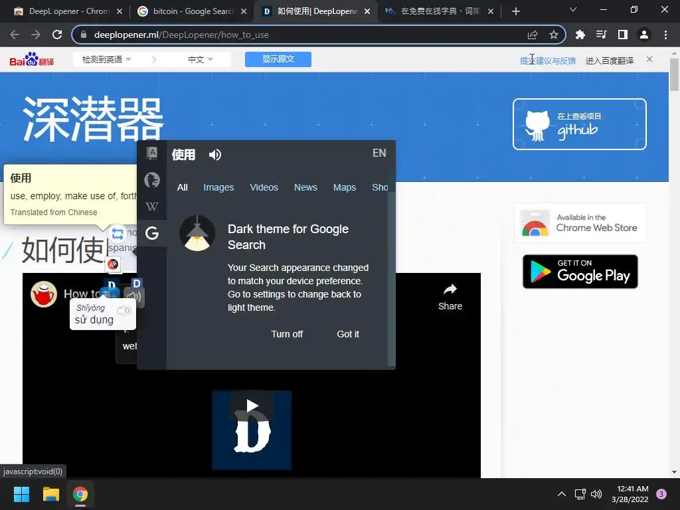The height and width of the screenshot is (510, 680).
Task: Share this page icon in address bar
Action: point(533,35)
